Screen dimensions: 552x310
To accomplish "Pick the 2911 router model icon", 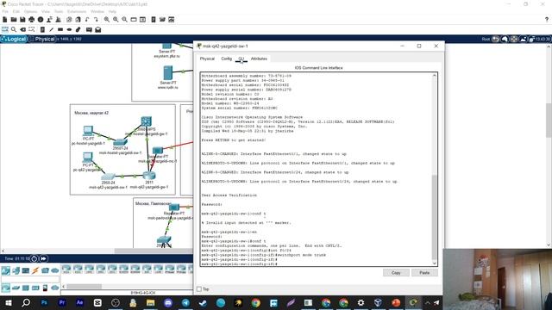I will [112, 270].
